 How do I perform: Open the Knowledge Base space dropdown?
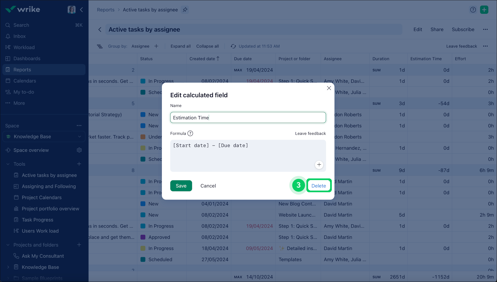tap(79, 136)
